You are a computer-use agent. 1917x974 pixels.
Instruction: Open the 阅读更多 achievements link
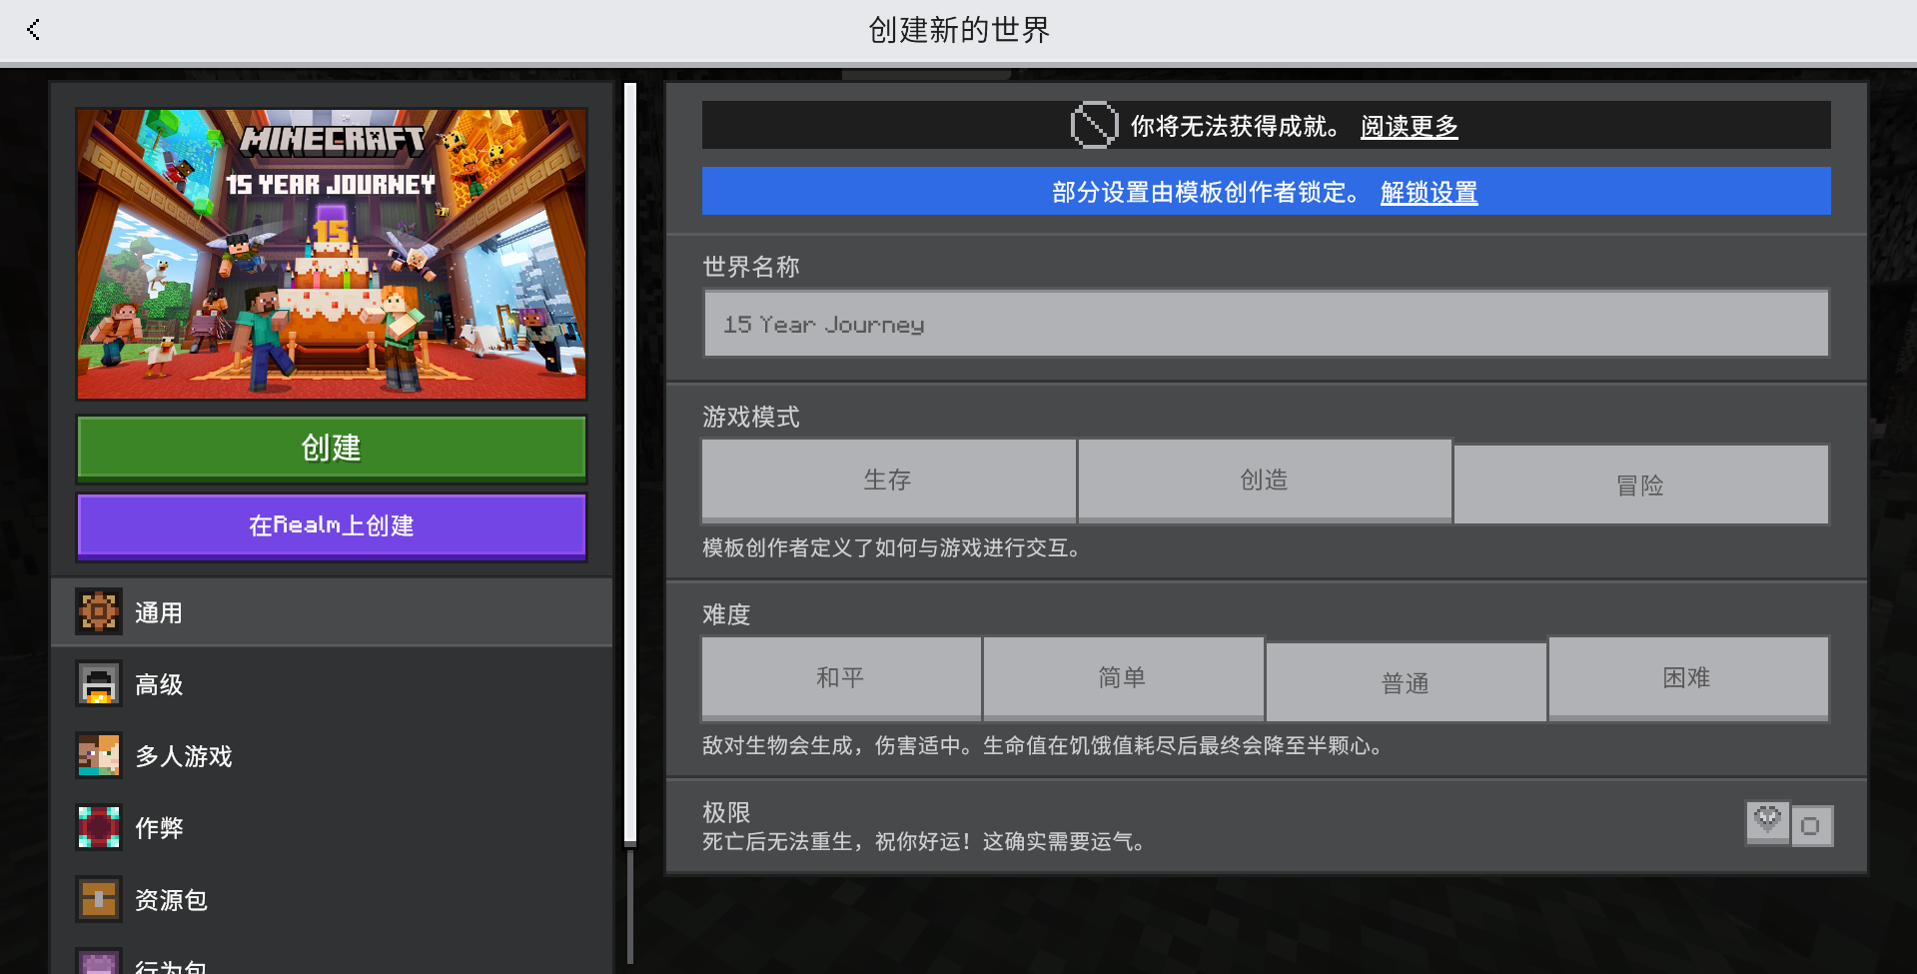click(1409, 127)
